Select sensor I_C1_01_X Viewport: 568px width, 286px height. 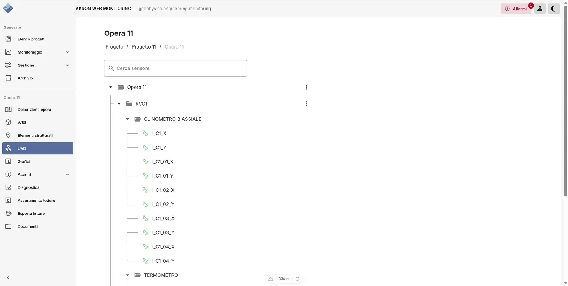pos(163,162)
